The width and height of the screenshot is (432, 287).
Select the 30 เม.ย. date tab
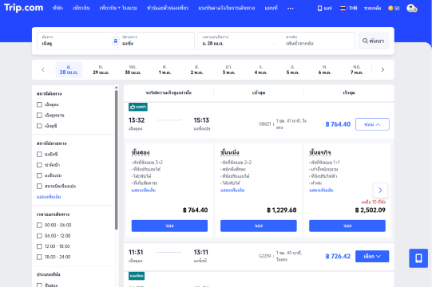133,69
